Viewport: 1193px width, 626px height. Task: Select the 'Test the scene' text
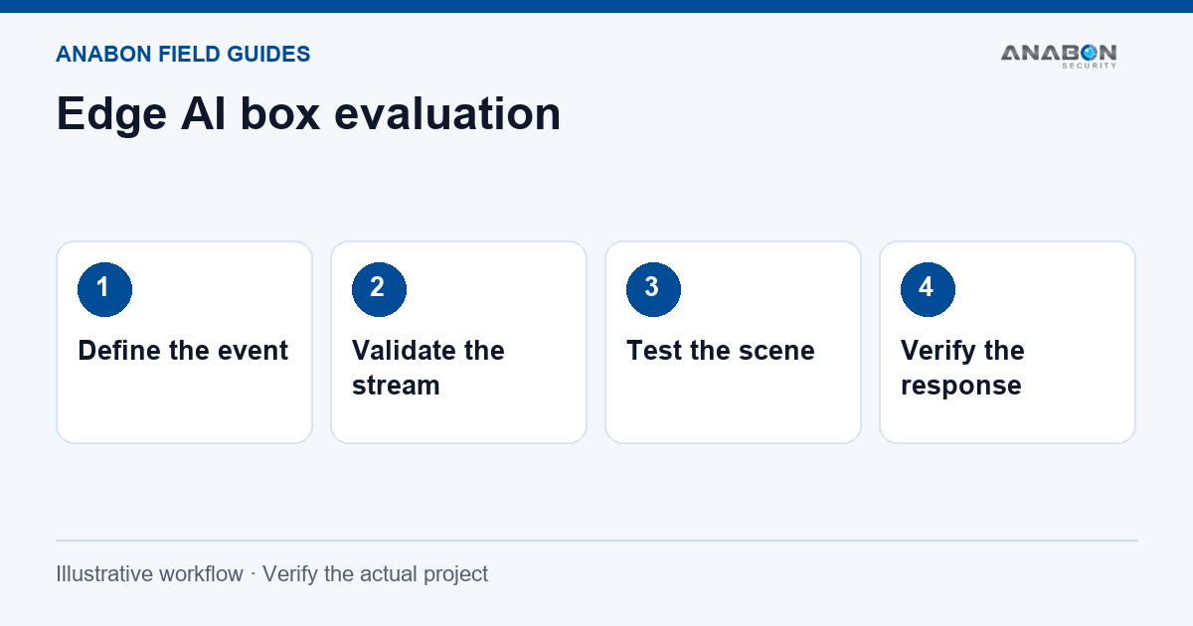pyautogui.click(x=721, y=351)
